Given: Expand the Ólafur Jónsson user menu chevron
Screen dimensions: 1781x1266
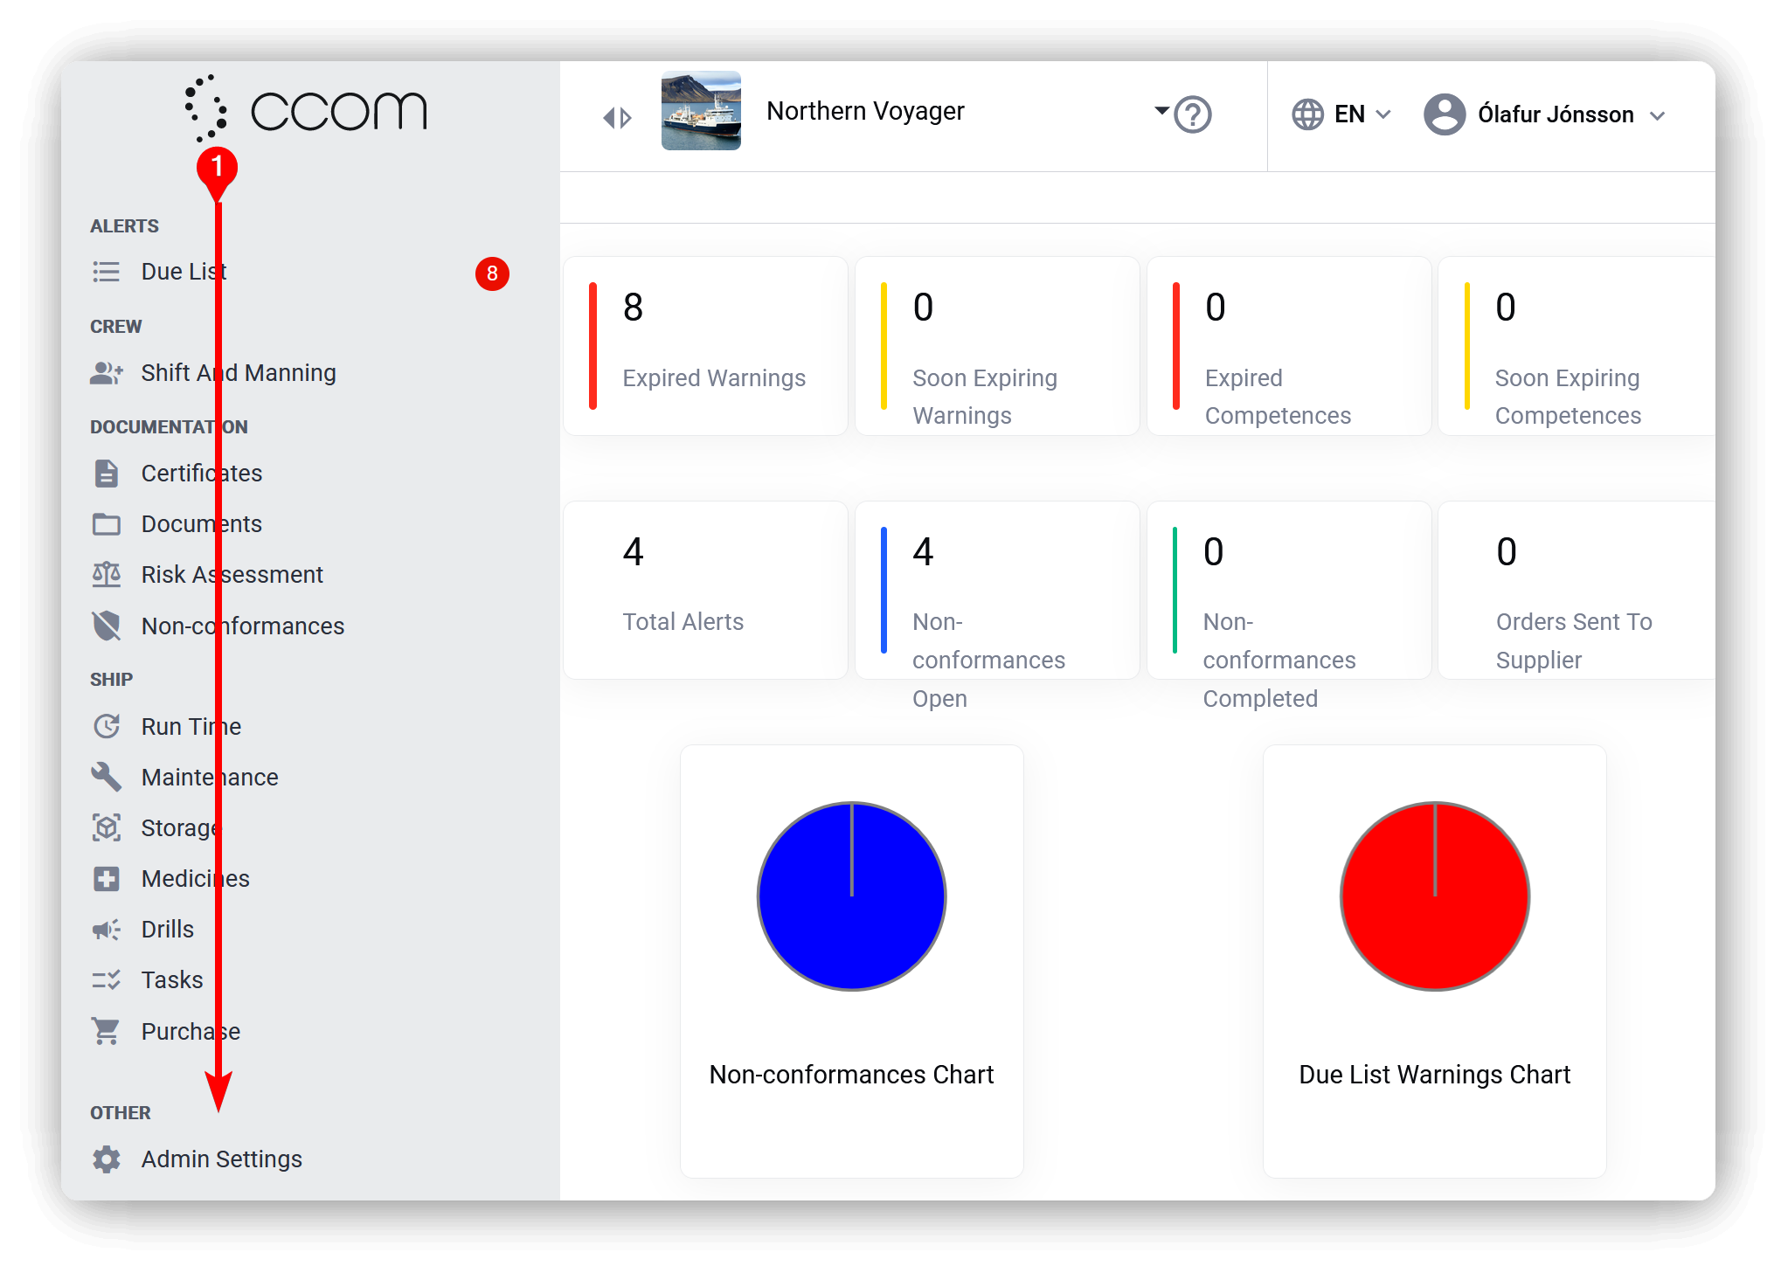Looking at the screenshot, I should point(1657,115).
